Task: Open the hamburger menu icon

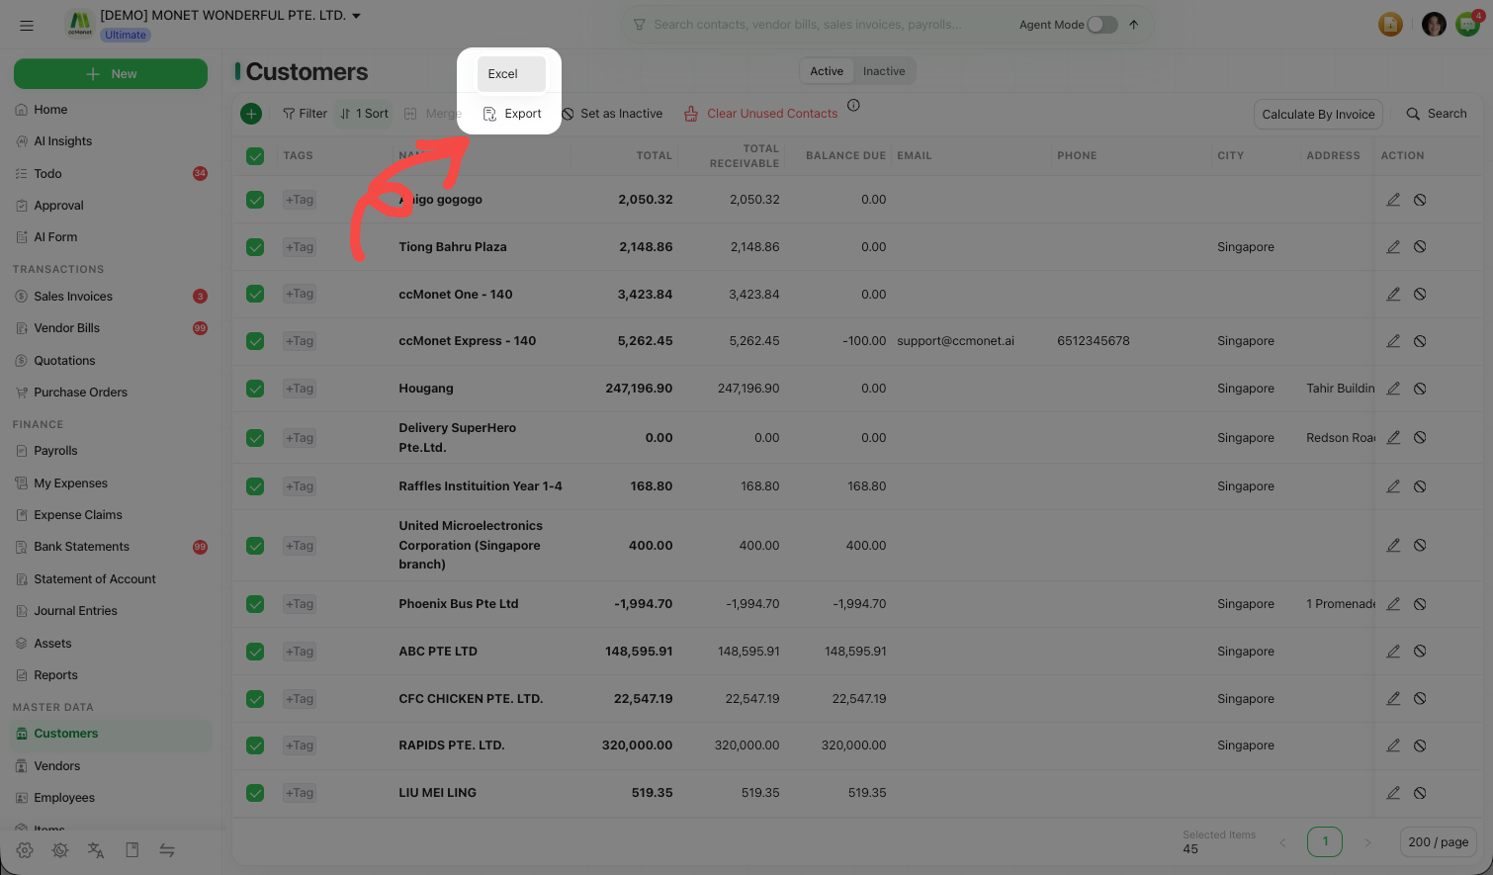Action: [x=27, y=25]
